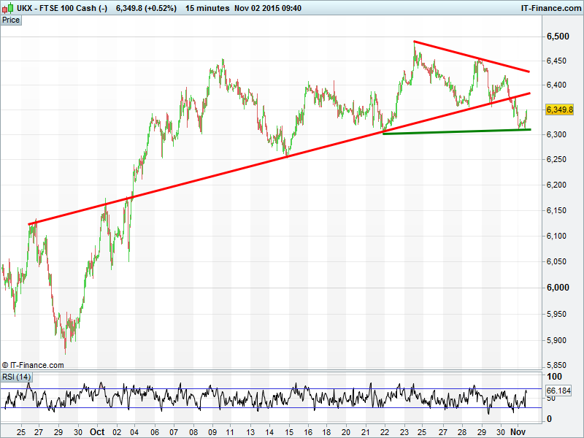Click the (+0.52%) change value in header

coord(154,7)
